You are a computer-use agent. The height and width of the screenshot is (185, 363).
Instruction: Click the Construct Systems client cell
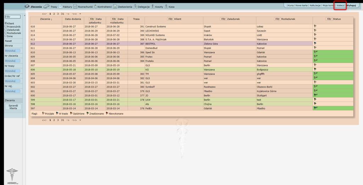[174, 26]
